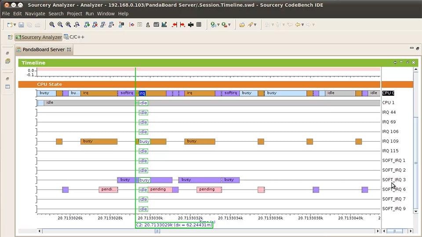Image resolution: width=422 pixels, height=237 pixels.
Task: Click the chart with pencil toolbar icon
Action: (164, 25)
